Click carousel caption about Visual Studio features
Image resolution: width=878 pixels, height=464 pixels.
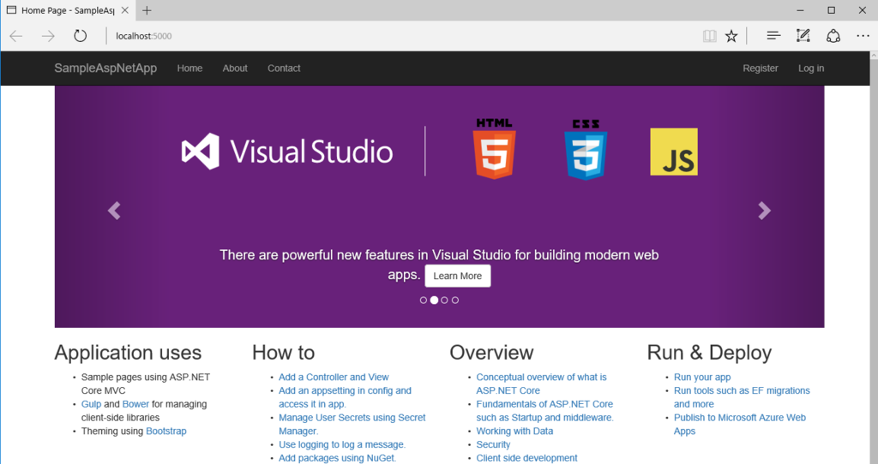(439, 265)
